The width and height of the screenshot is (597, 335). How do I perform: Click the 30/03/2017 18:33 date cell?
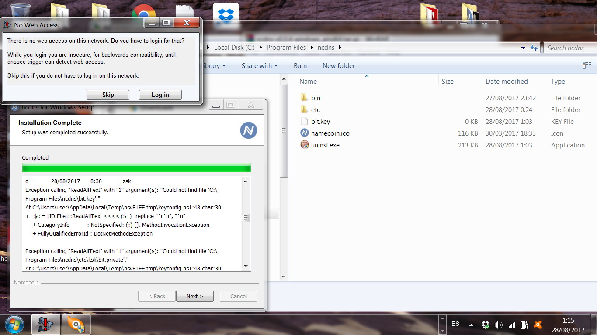pos(510,133)
